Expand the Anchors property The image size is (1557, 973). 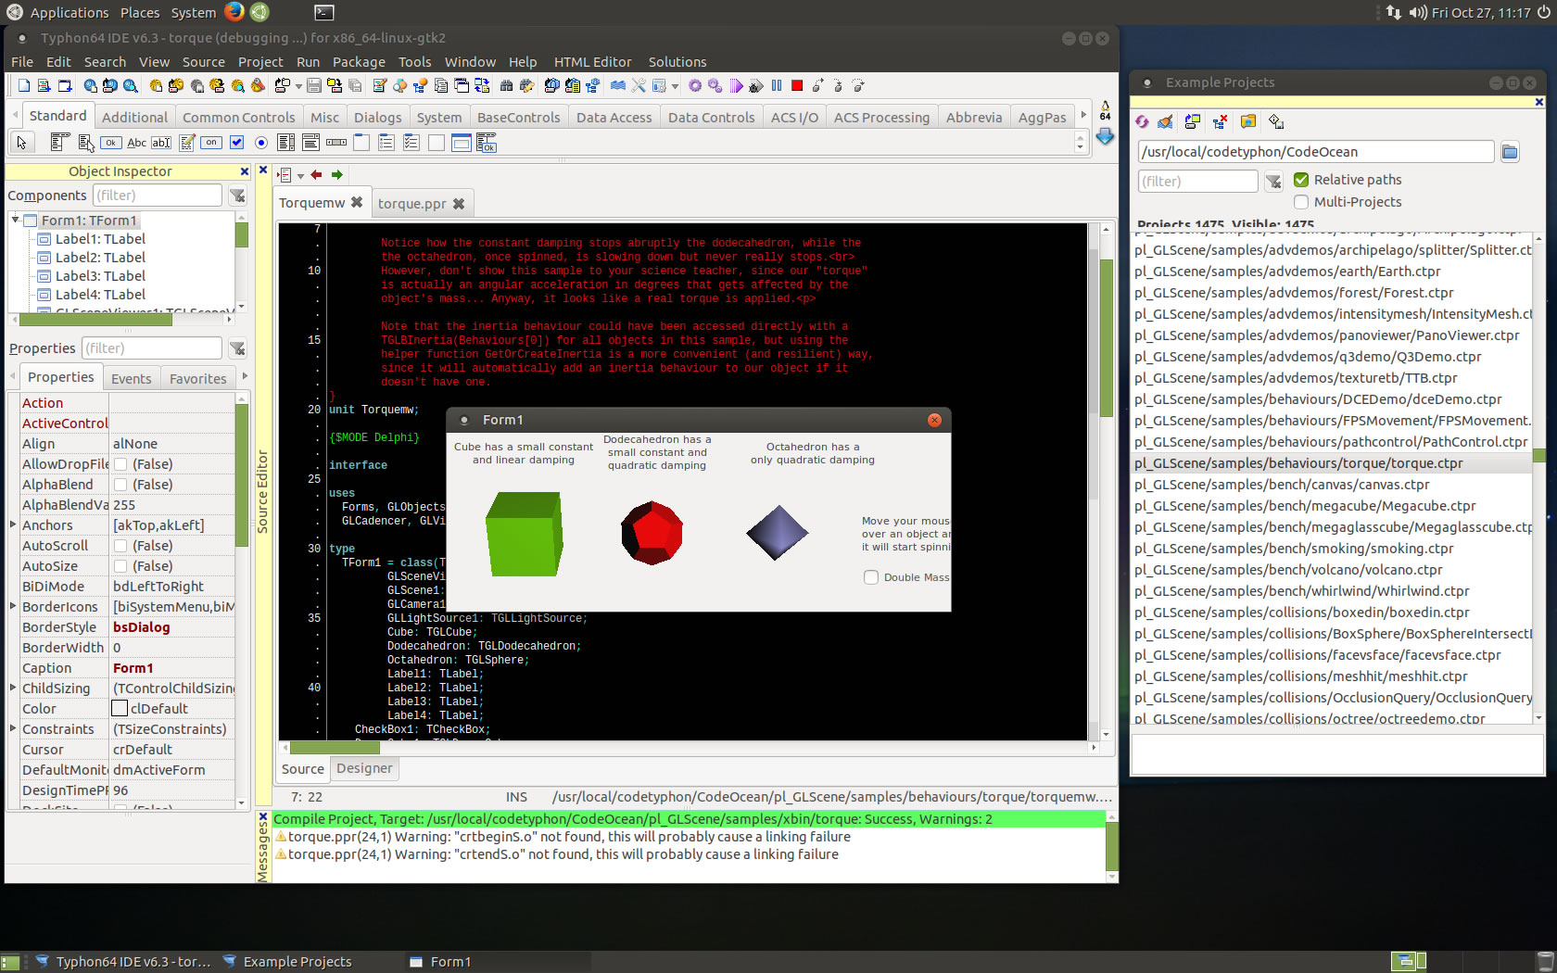(x=13, y=524)
